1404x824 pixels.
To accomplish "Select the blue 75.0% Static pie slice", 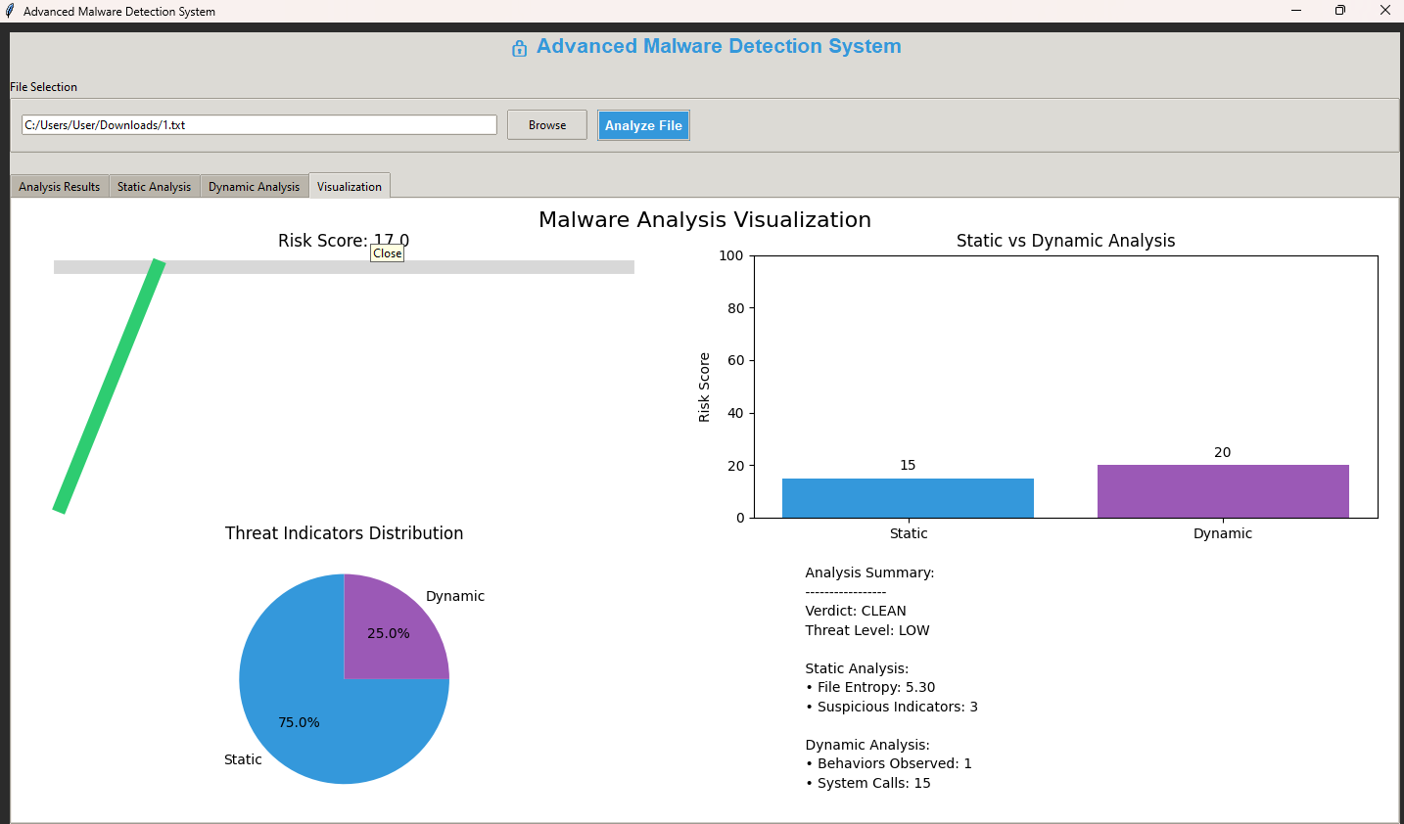I will [x=313, y=724].
